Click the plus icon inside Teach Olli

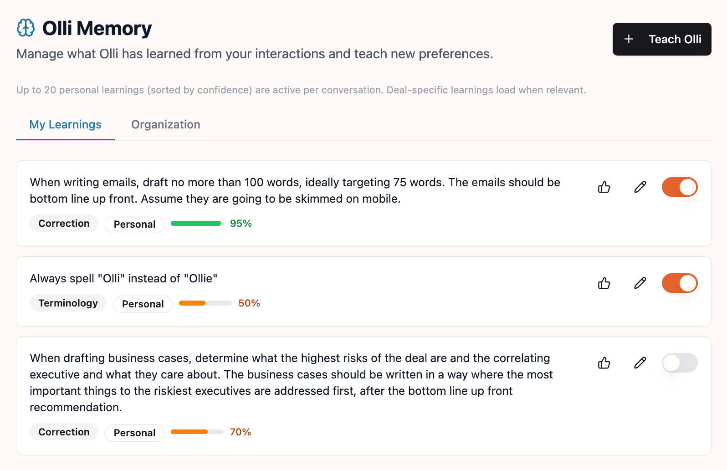point(630,39)
